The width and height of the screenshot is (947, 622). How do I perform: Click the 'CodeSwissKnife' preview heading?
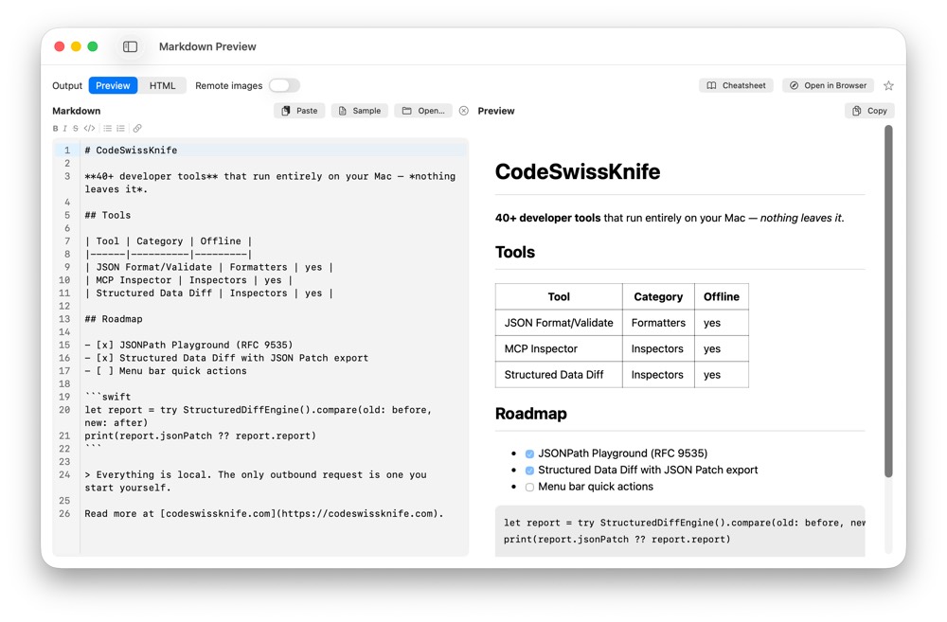pyautogui.click(x=578, y=171)
